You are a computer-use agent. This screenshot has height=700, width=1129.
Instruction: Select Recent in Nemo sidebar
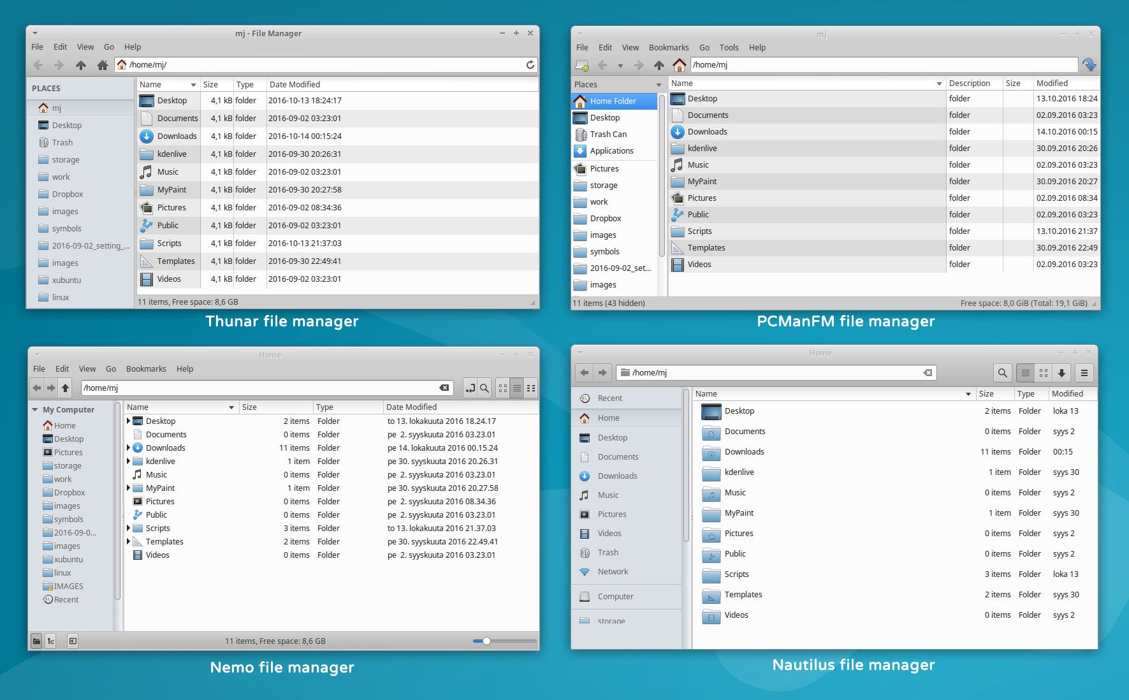click(66, 599)
